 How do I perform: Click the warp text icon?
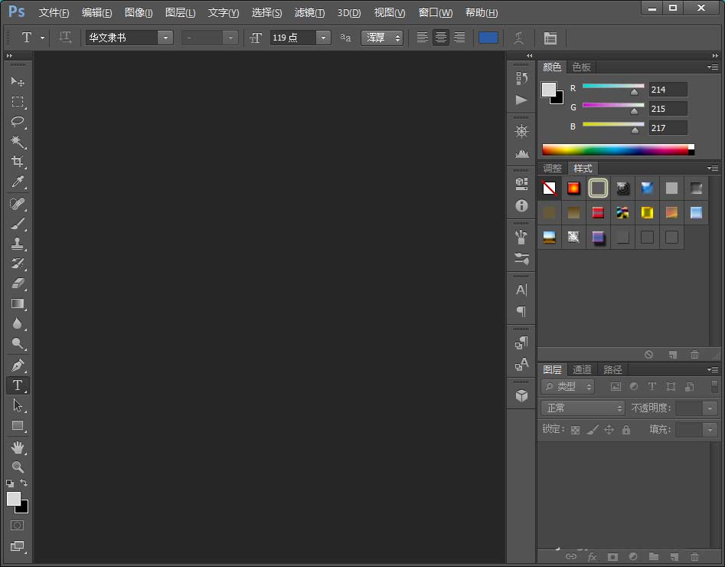[x=520, y=38]
